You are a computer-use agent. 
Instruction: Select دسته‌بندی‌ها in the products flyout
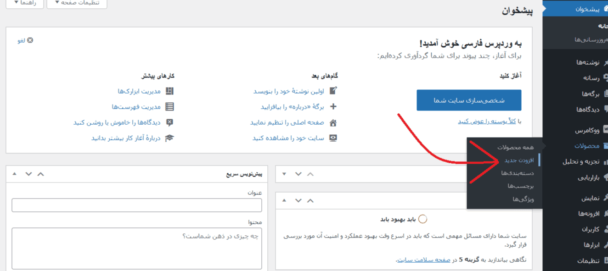coord(518,173)
